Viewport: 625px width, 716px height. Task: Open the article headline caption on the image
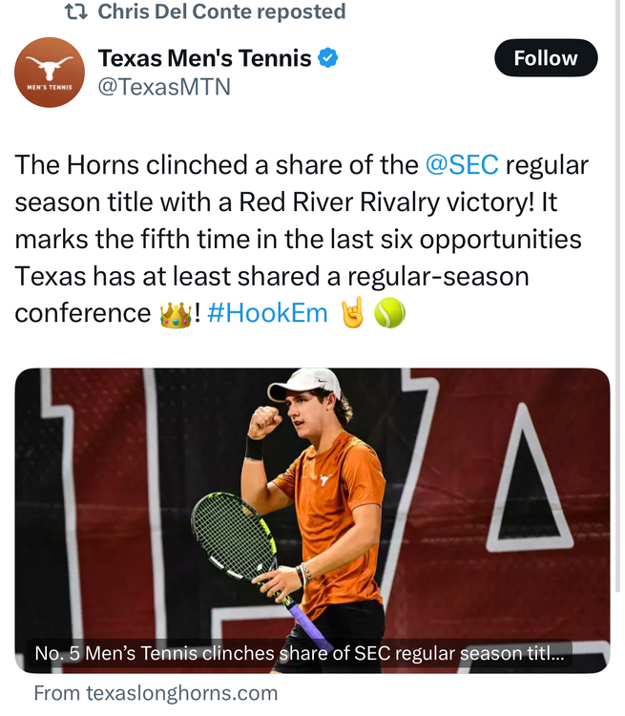[299, 655]
